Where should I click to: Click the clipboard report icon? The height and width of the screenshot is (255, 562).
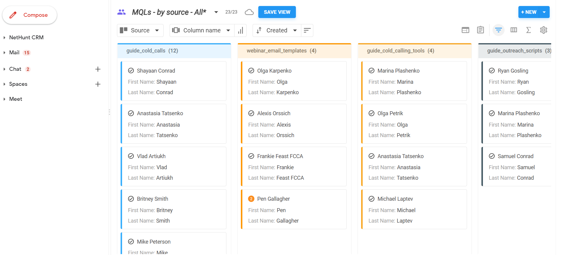(x=480, y=30)
